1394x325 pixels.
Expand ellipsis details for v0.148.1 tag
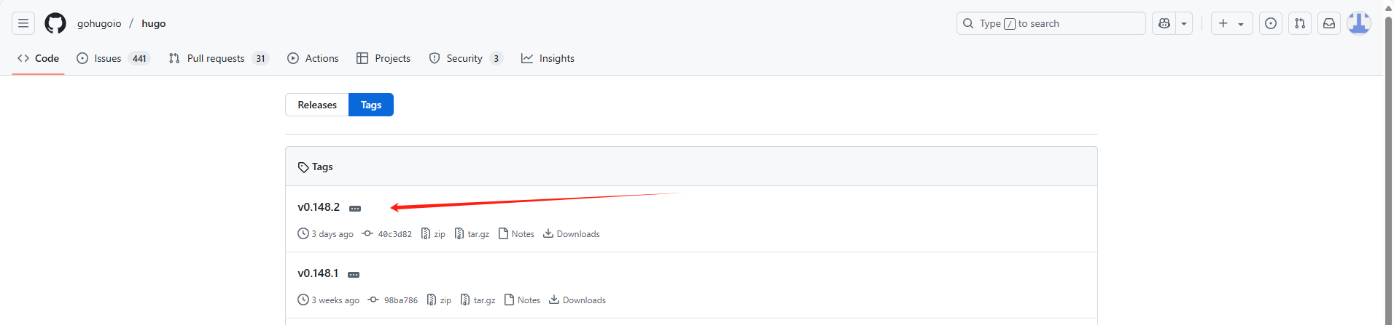[x=354, y=275]
